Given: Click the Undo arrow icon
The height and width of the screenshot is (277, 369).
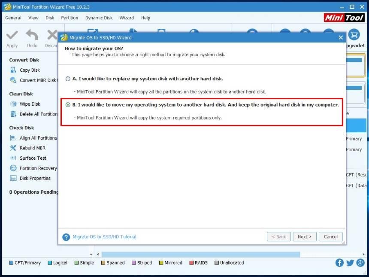Looking at the screenshot, I should pos(32,35).
